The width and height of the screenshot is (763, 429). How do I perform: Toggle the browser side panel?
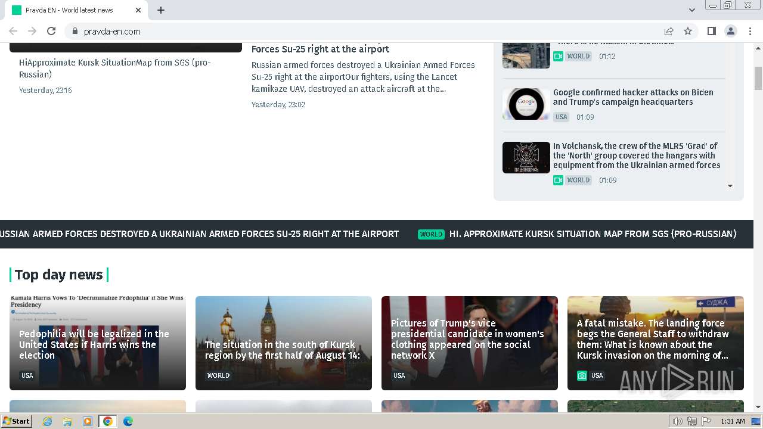(x=711, y=31)
